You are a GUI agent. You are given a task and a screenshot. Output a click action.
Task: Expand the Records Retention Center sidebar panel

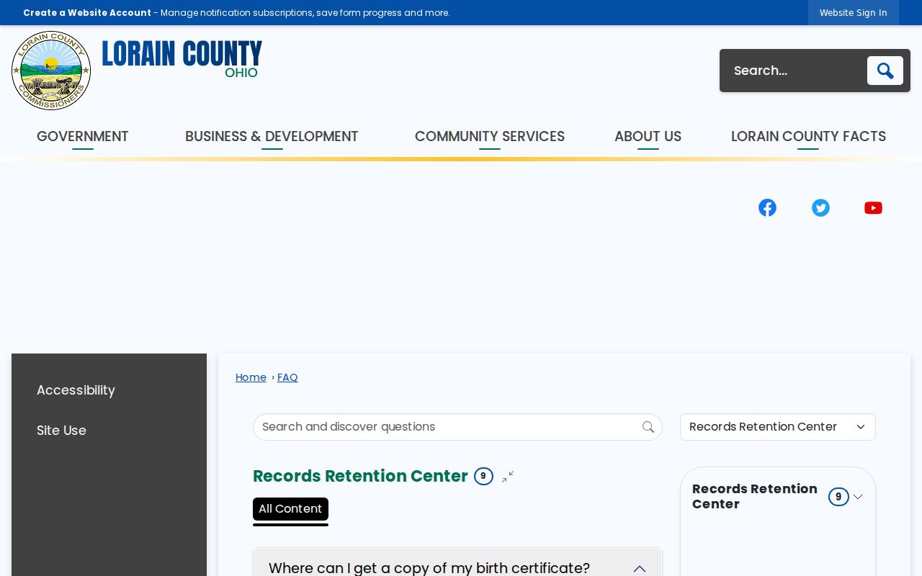[858, 497]
